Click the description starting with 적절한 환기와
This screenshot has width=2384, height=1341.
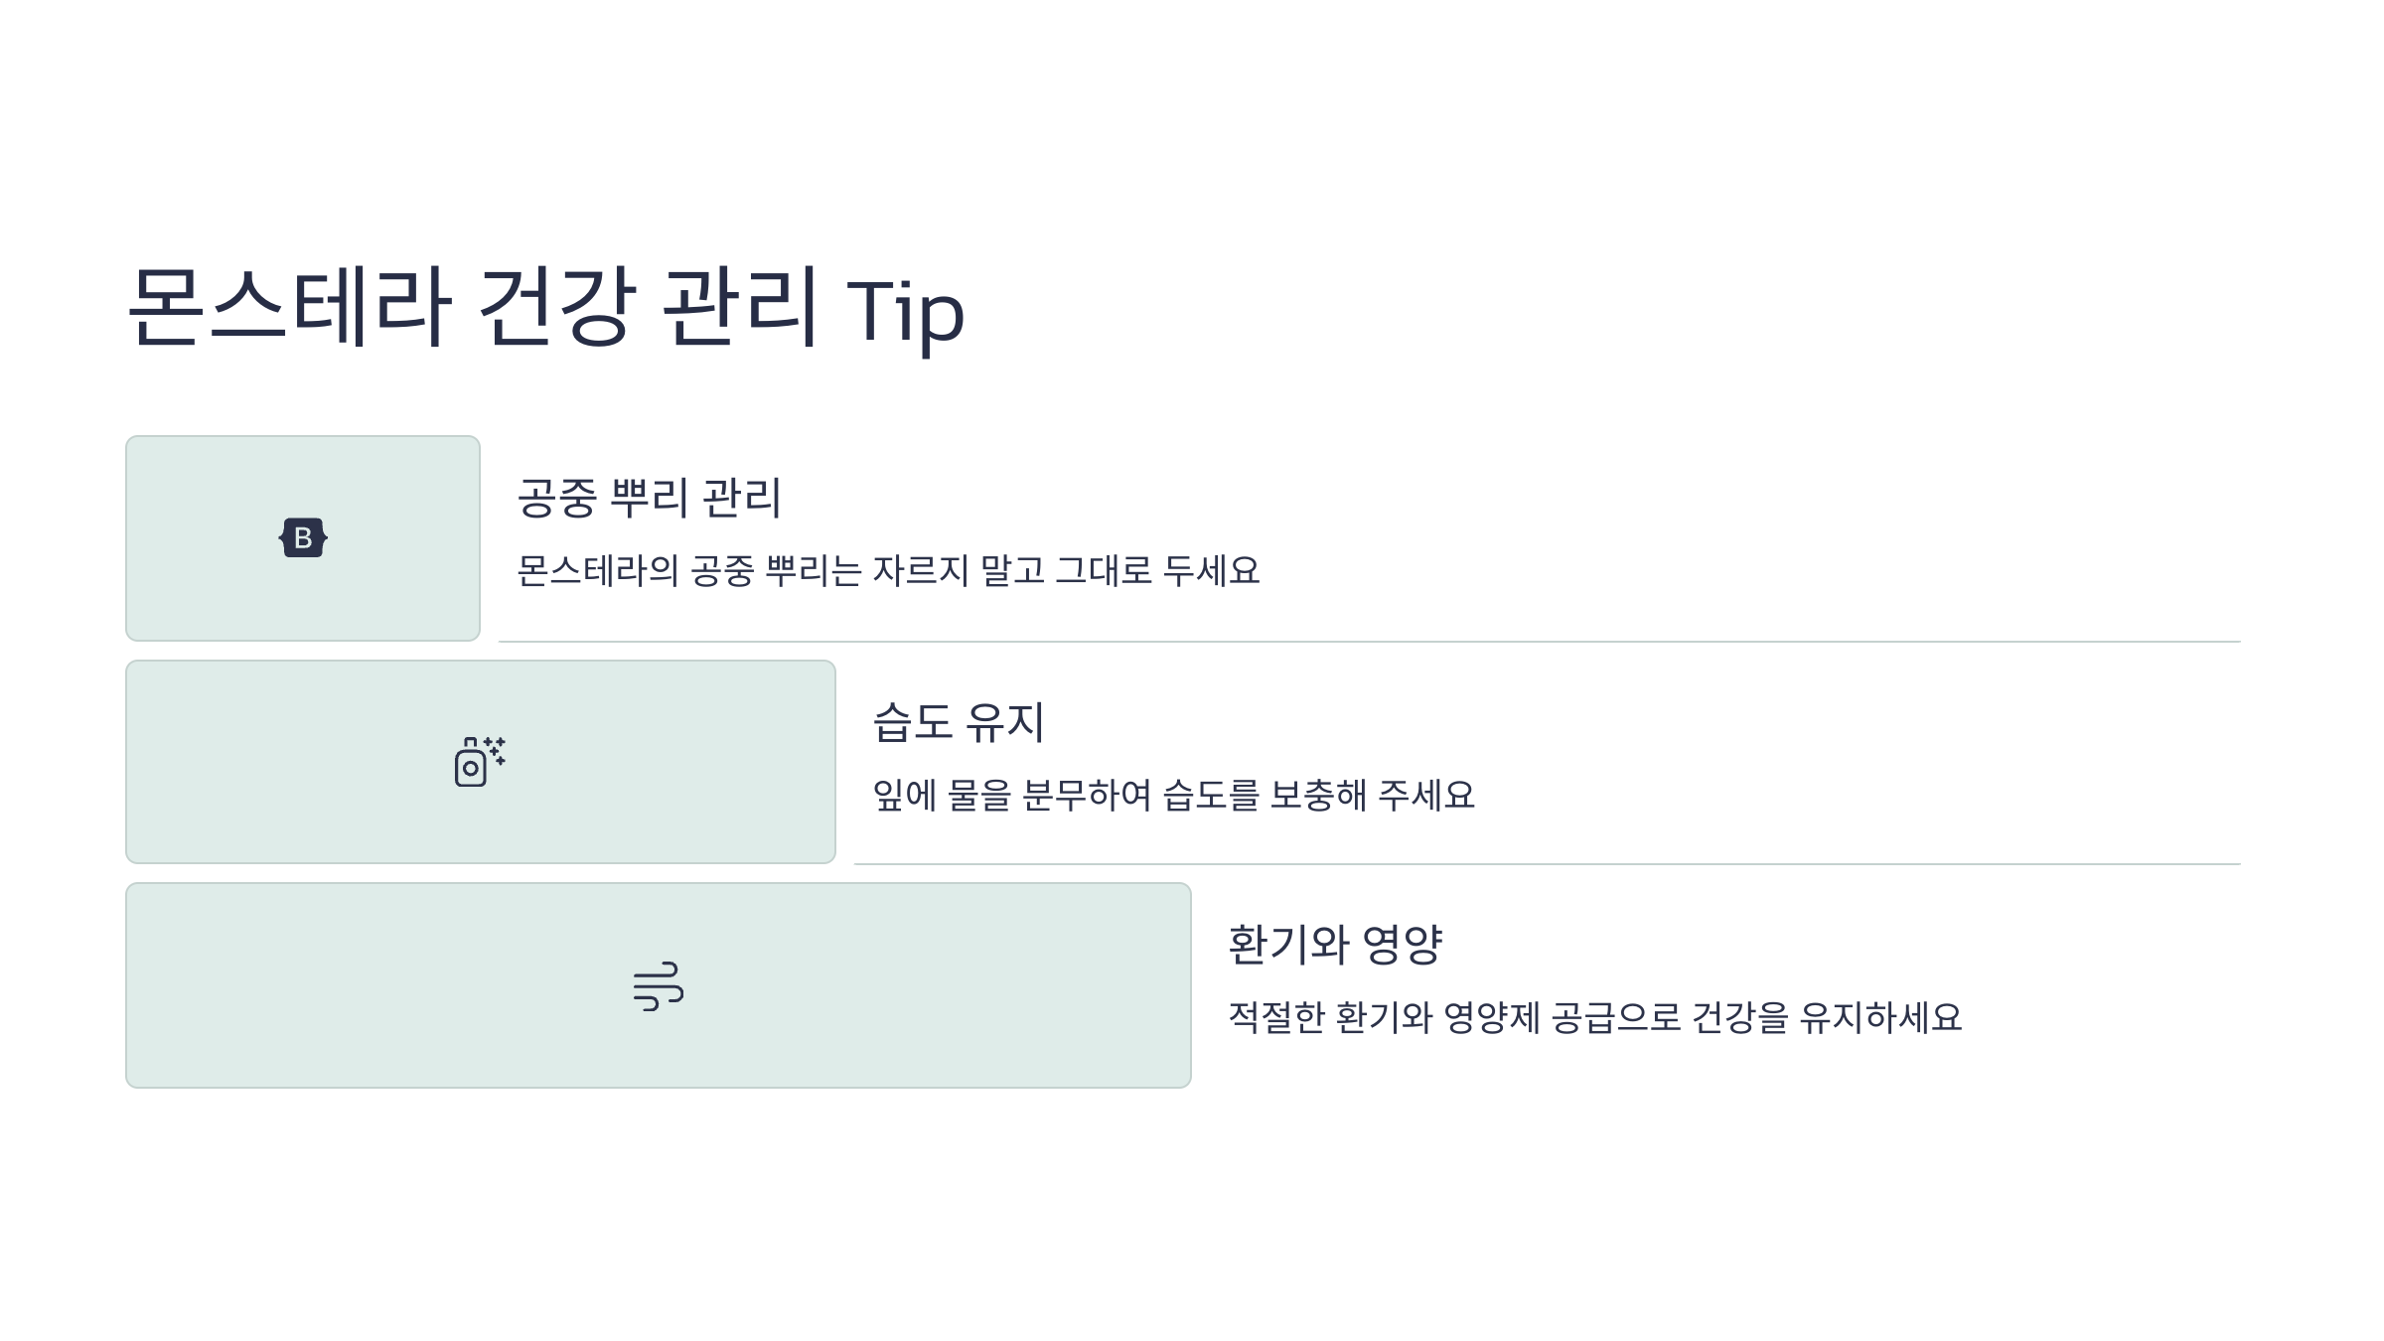[1595, 1018]
